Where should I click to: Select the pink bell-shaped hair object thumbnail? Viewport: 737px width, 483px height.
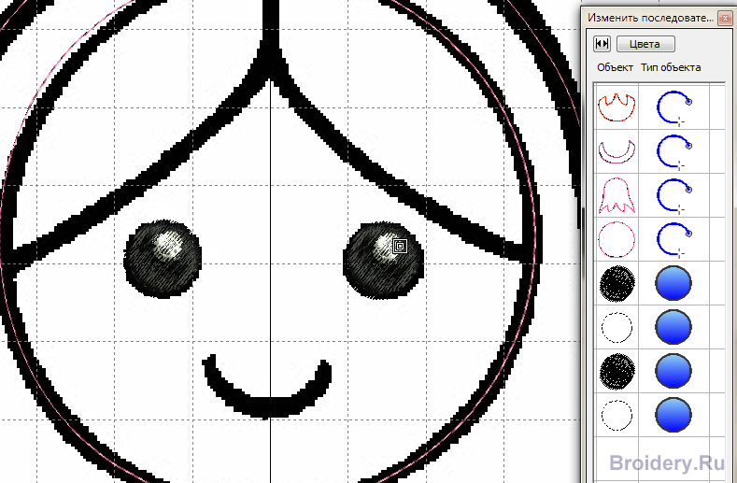point(617,195)
